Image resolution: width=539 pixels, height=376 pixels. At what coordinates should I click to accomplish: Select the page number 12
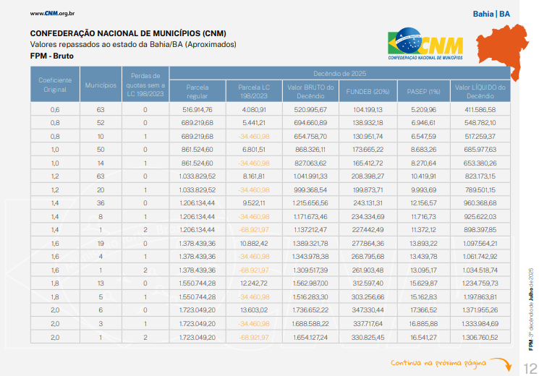tap(528, 367)
